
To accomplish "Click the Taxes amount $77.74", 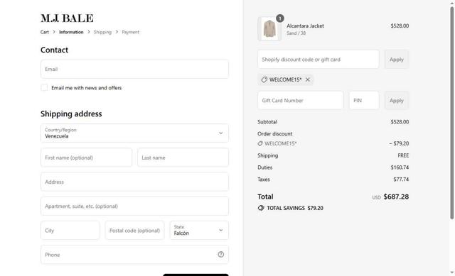I will [x=401, y=180].
